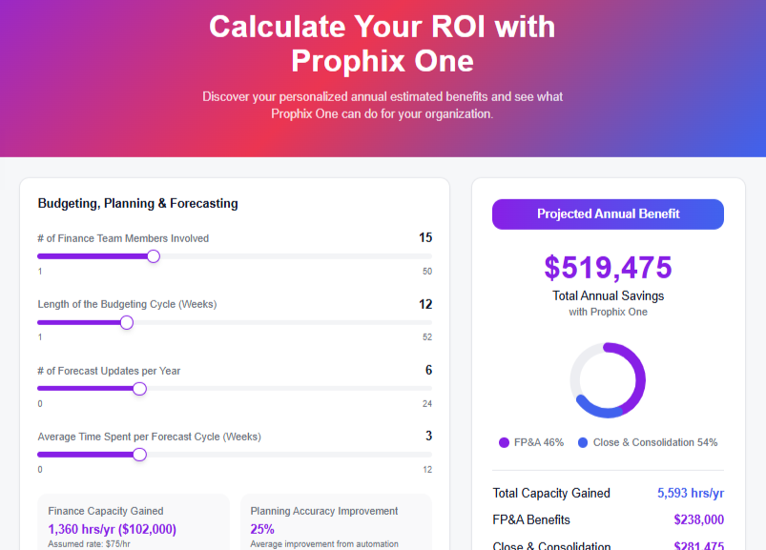Screen dimensions: 766x550
Task: Click the value 15 beside the team members slider
Action: pyautogui.click(x=425, y=237)
